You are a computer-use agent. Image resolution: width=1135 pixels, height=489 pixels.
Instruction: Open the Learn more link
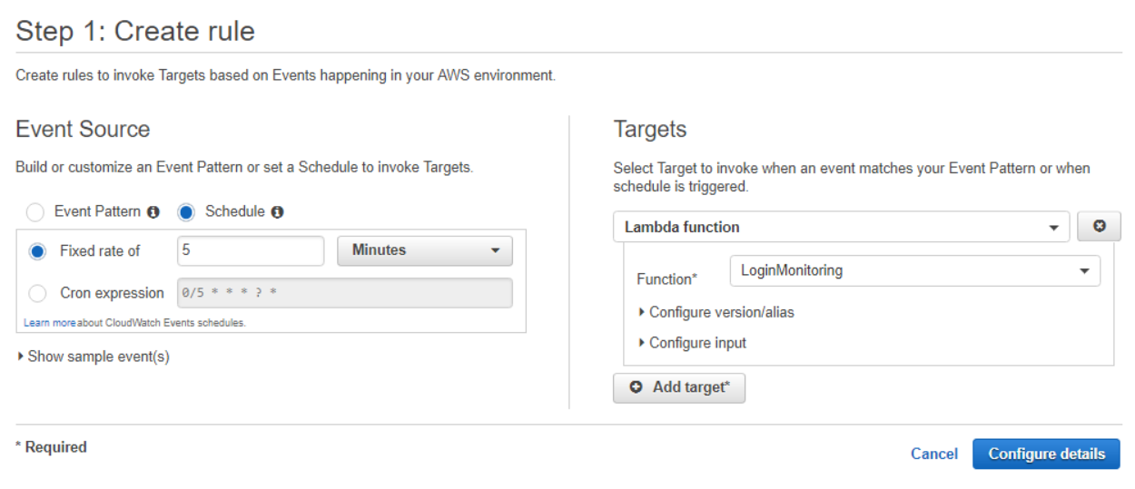49,323
